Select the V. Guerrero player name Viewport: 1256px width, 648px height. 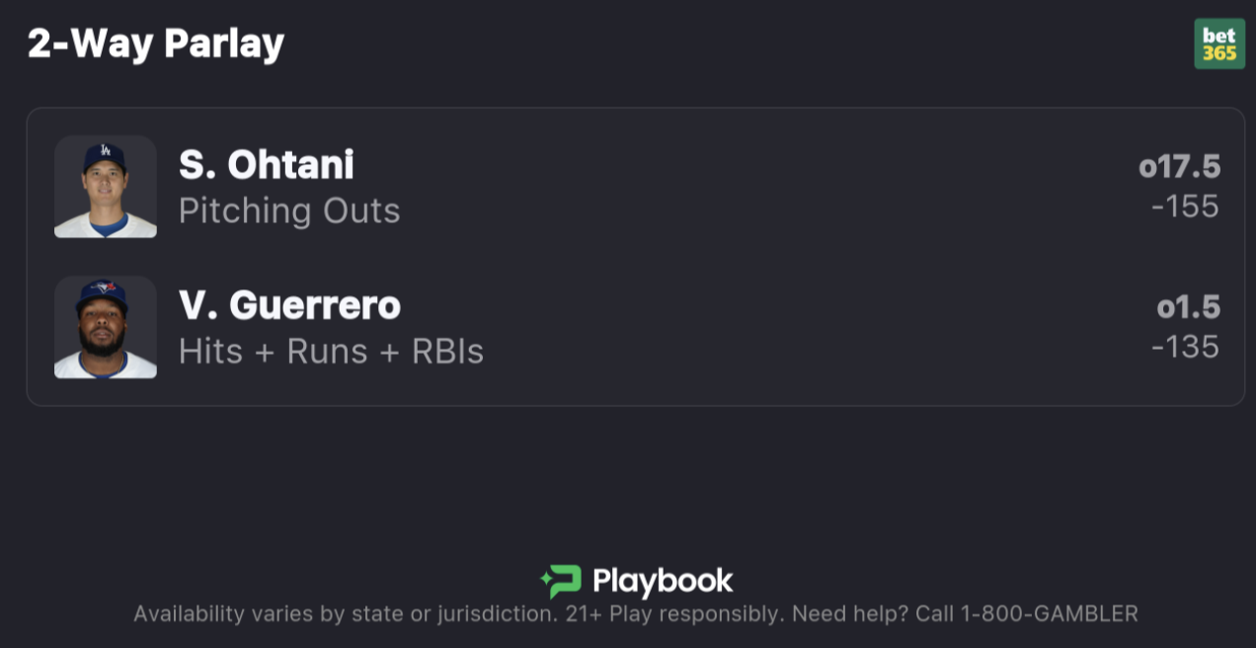tap(289, 305)
